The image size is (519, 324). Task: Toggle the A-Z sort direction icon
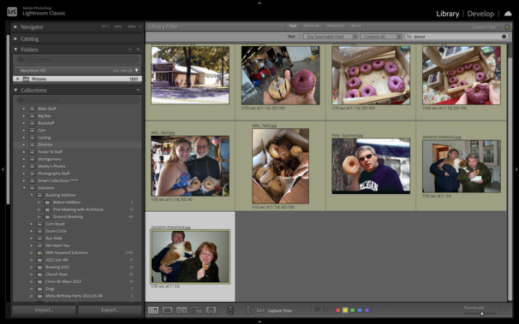pyautogui.click(x=248, y=310)
